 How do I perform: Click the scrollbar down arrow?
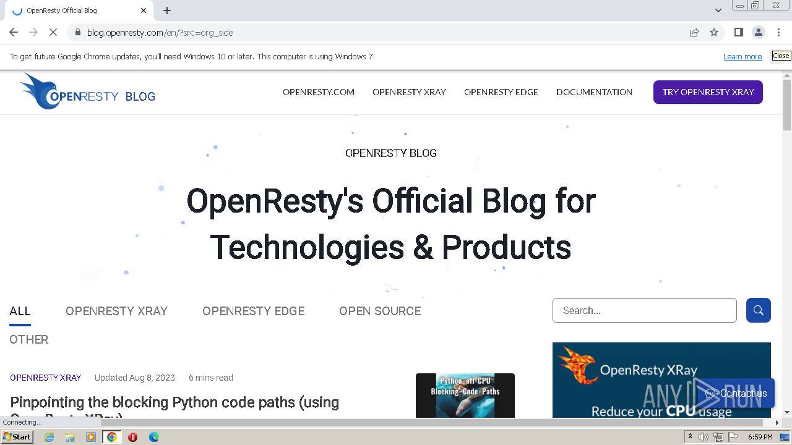tap(787, 412)
